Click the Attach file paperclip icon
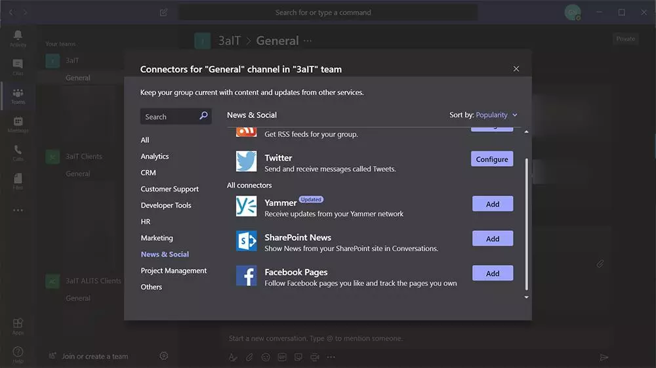This screenshot has width=656, height=368. (x=249, y=357)
